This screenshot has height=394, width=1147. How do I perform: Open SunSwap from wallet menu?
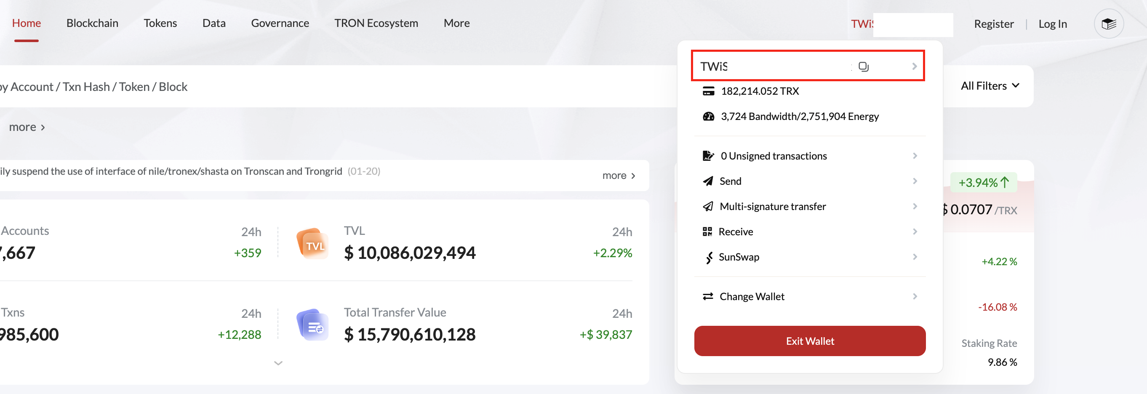point(810,257)
